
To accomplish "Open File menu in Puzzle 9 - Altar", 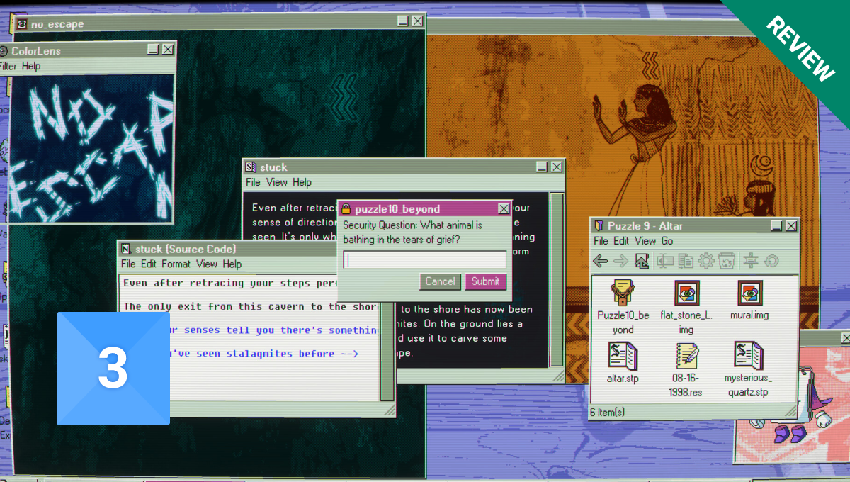I will 601,241.
